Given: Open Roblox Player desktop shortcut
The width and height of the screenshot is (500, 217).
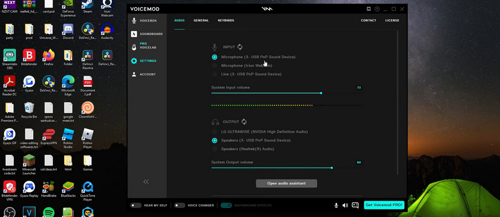Looking at the screenshot, I should click(x=88, y=138).
